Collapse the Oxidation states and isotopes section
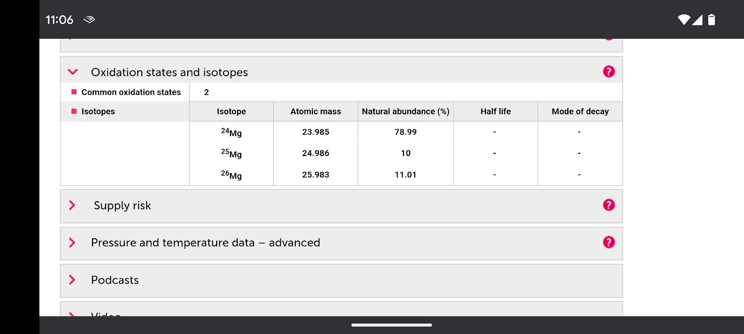This screenshot has height=334, width=744. point(73,72)
